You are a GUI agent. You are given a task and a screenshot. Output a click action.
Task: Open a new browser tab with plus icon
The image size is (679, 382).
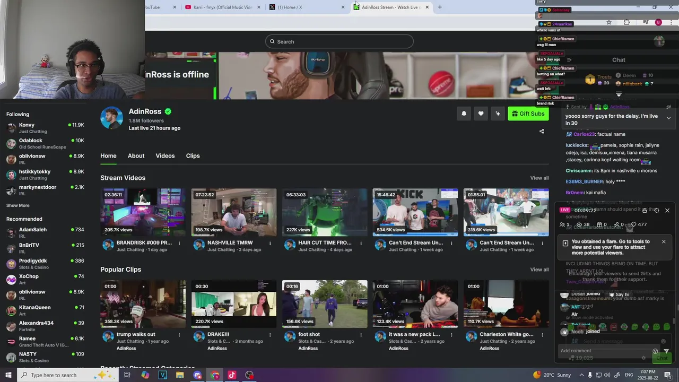click(x=440, y=7)
